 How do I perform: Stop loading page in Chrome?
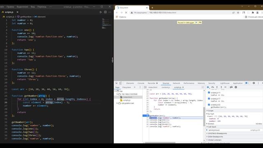tap(126, 13)
